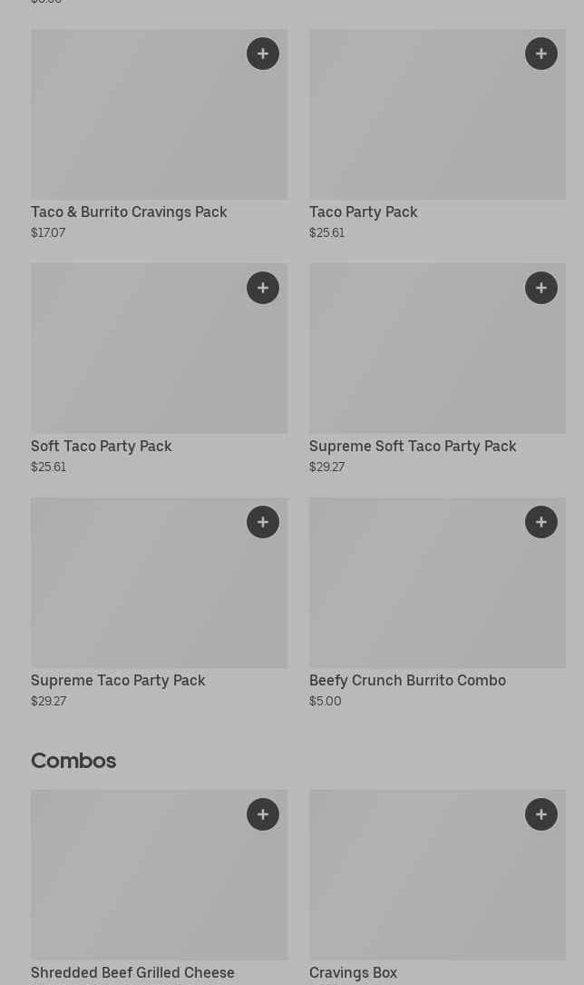This screenshot has height=985, width=584.
Task: Click Beefy Crunch Burrito Combo name
Action: click(x=407, y=680)
